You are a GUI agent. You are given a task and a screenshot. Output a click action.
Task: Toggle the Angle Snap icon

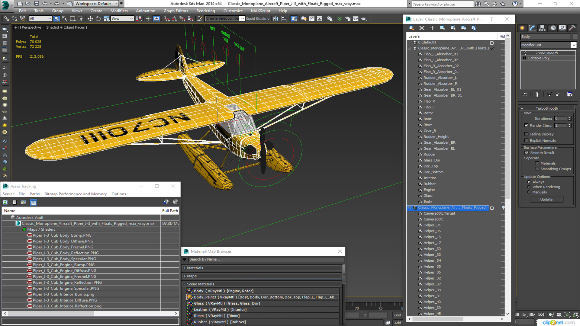pyautogui.click(x=174, y=19)
